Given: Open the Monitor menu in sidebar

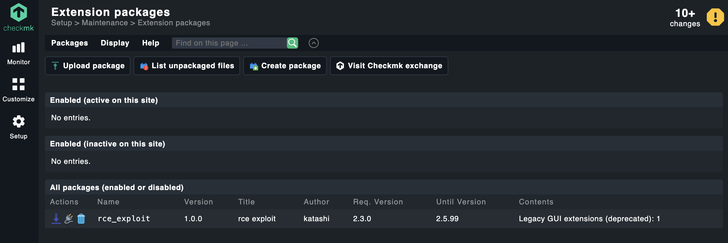Looking at the screenshot, I should (x=19, y=54).
